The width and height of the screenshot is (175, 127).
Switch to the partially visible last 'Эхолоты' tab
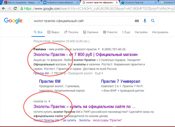pyautogui.click(x=168, y=2)
